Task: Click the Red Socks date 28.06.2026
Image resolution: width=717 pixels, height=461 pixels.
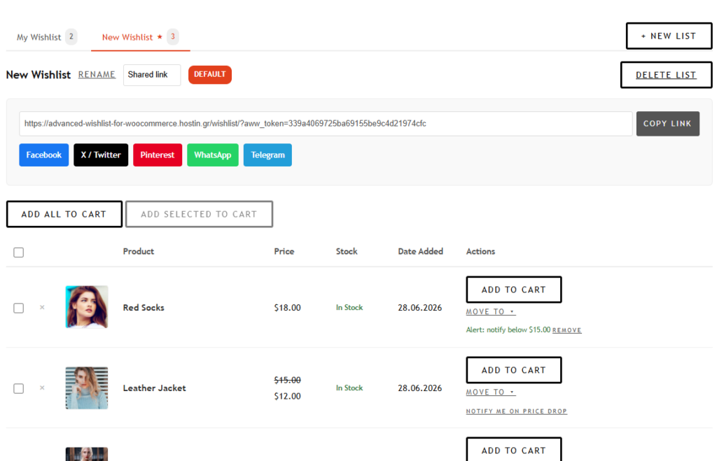Action: (x=420, y=308)
